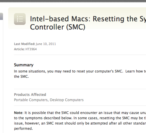Click 'Desktop Computers' in Products Affected
Image resolution: width=146 pixels, height=133 pixels.
[67, 100]
